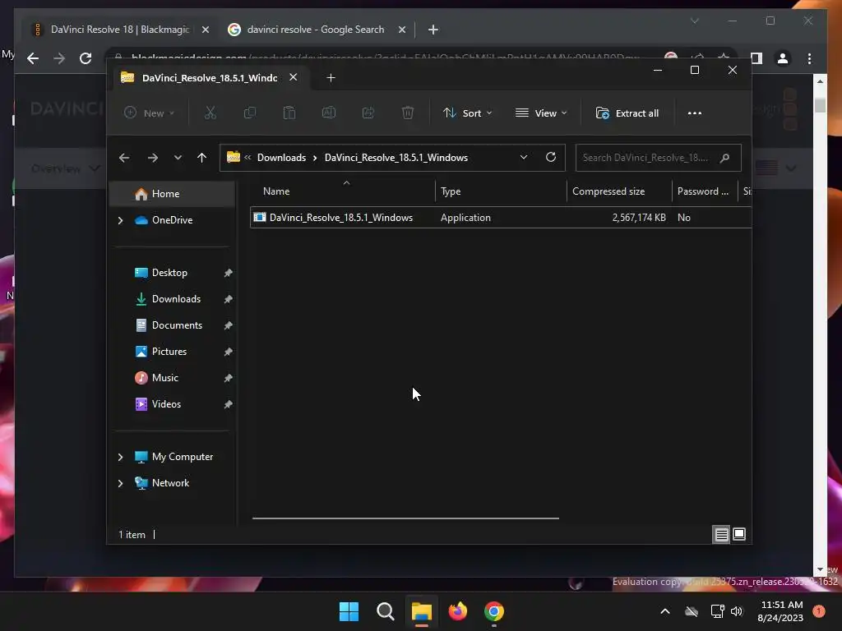Open Desktop in navigation pane
842x631 pixels.
(x=172, y=273)
